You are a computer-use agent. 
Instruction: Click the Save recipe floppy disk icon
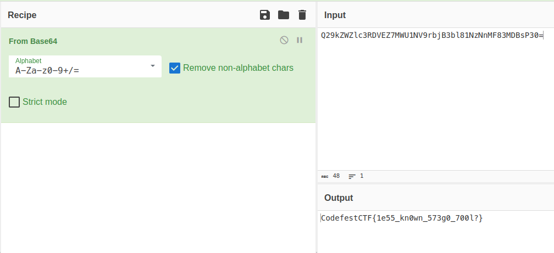pyautogui.click(x=265, y=15)
